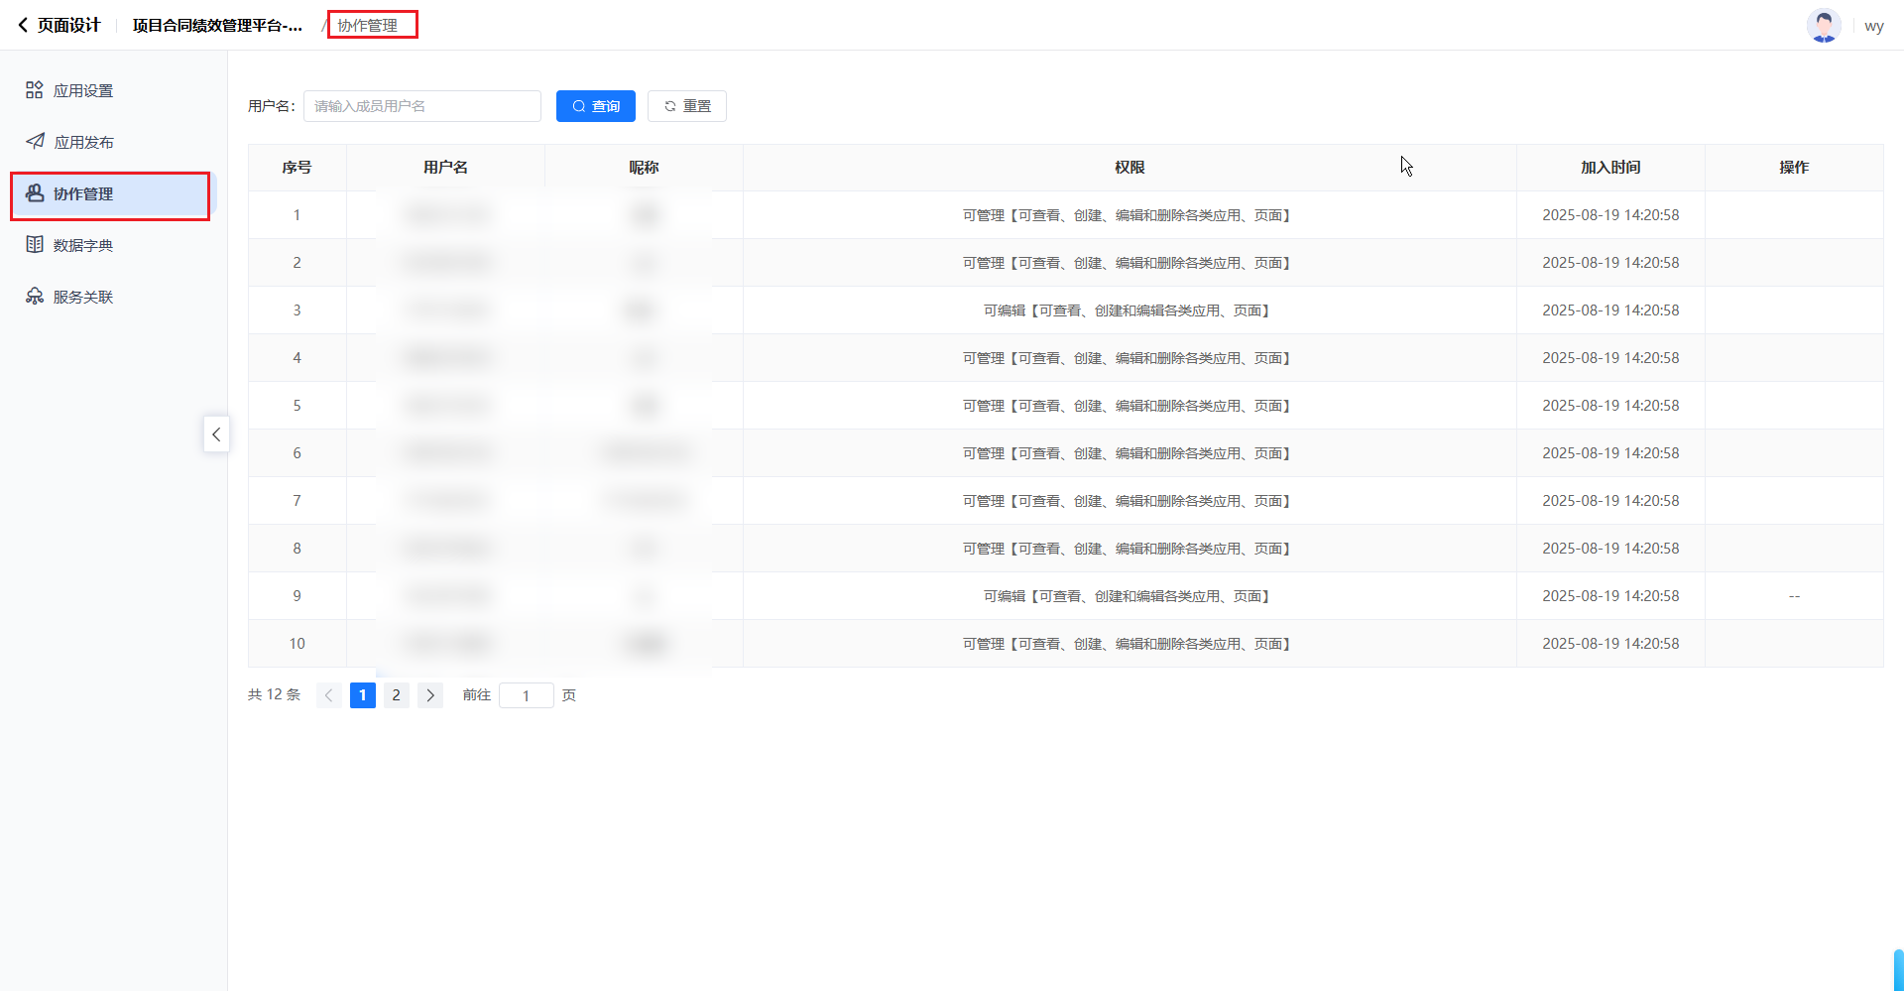
Task: Click the 前往 page number input
Action: click(526, 695)
